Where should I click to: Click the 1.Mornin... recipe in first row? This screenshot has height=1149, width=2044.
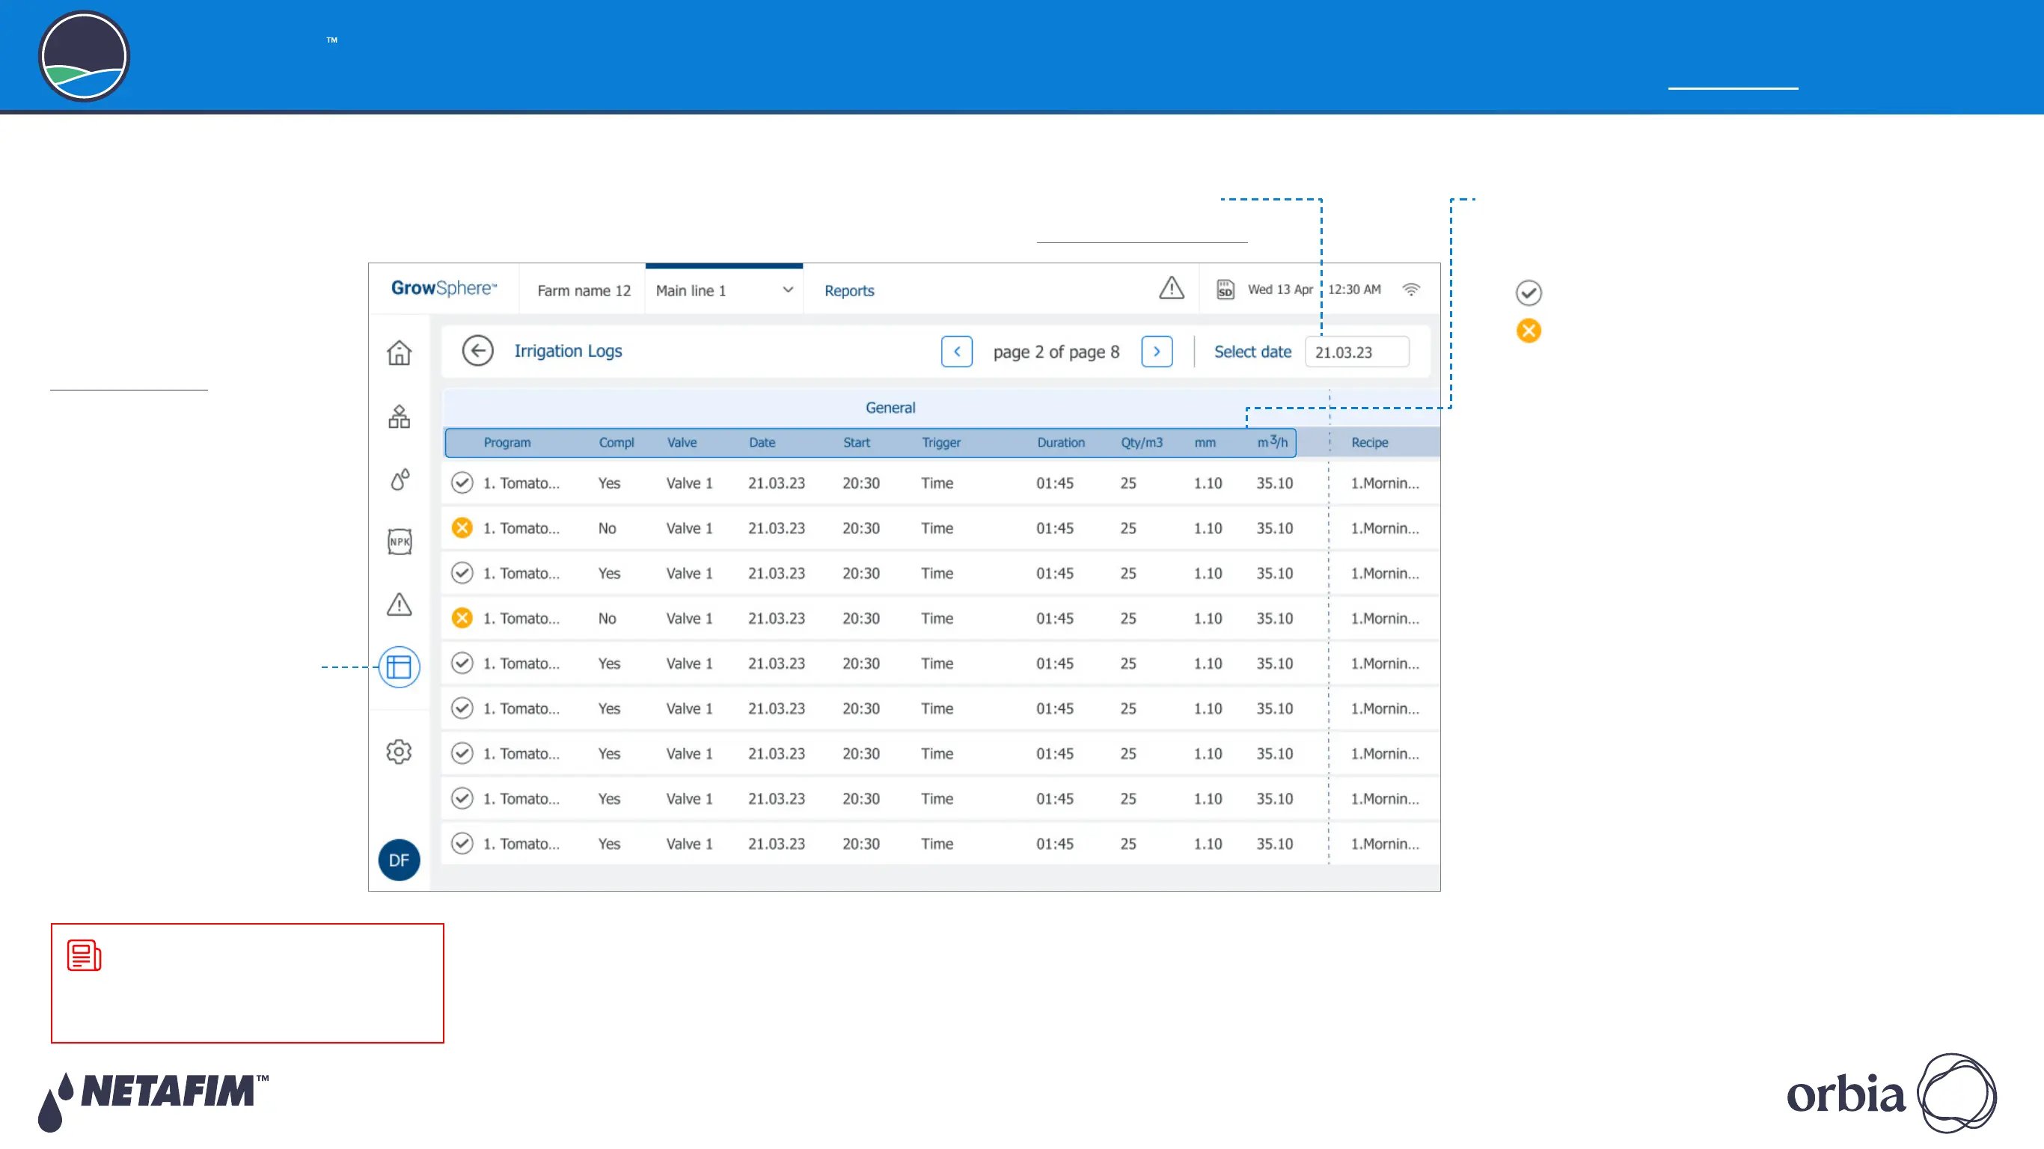(x=1385, y=483)
